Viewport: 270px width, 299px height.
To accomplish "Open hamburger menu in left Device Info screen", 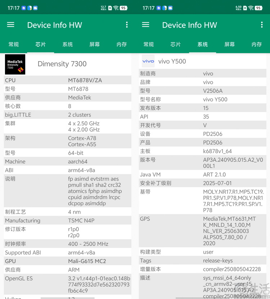I will point(11,24).
